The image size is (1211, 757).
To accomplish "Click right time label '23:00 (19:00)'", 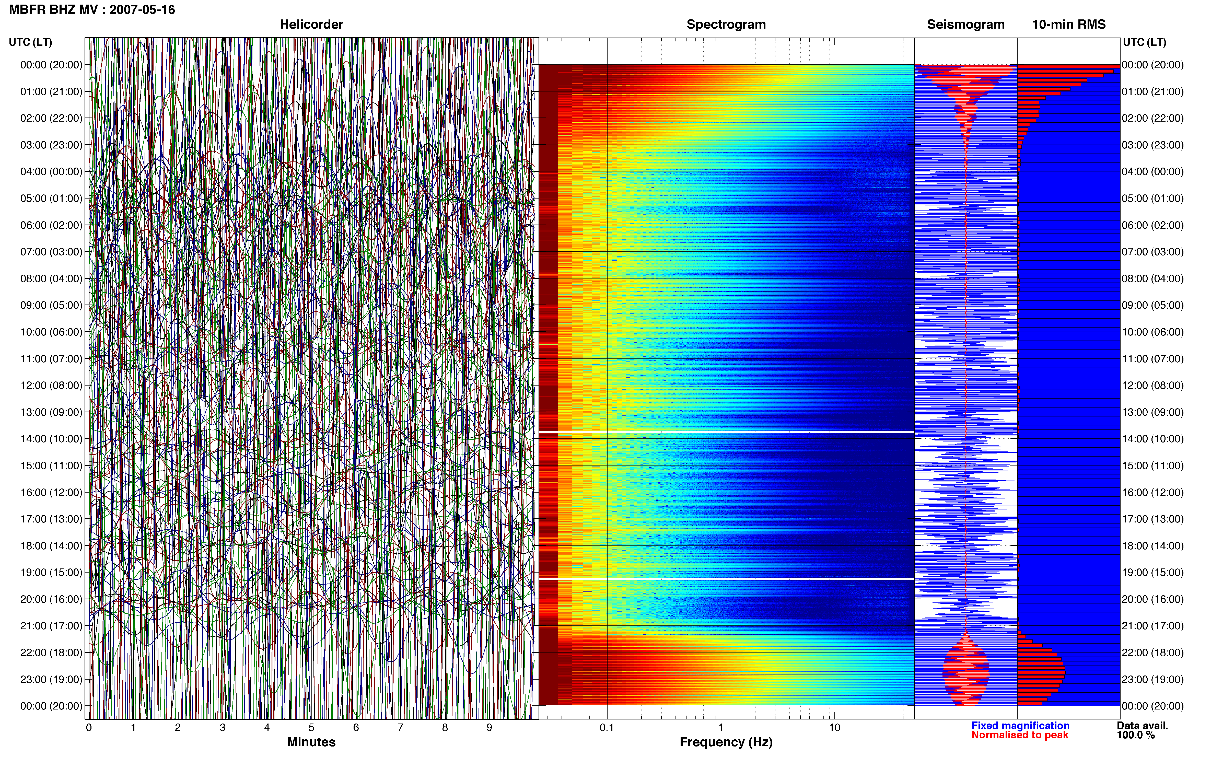I will tap(1152, 679).
